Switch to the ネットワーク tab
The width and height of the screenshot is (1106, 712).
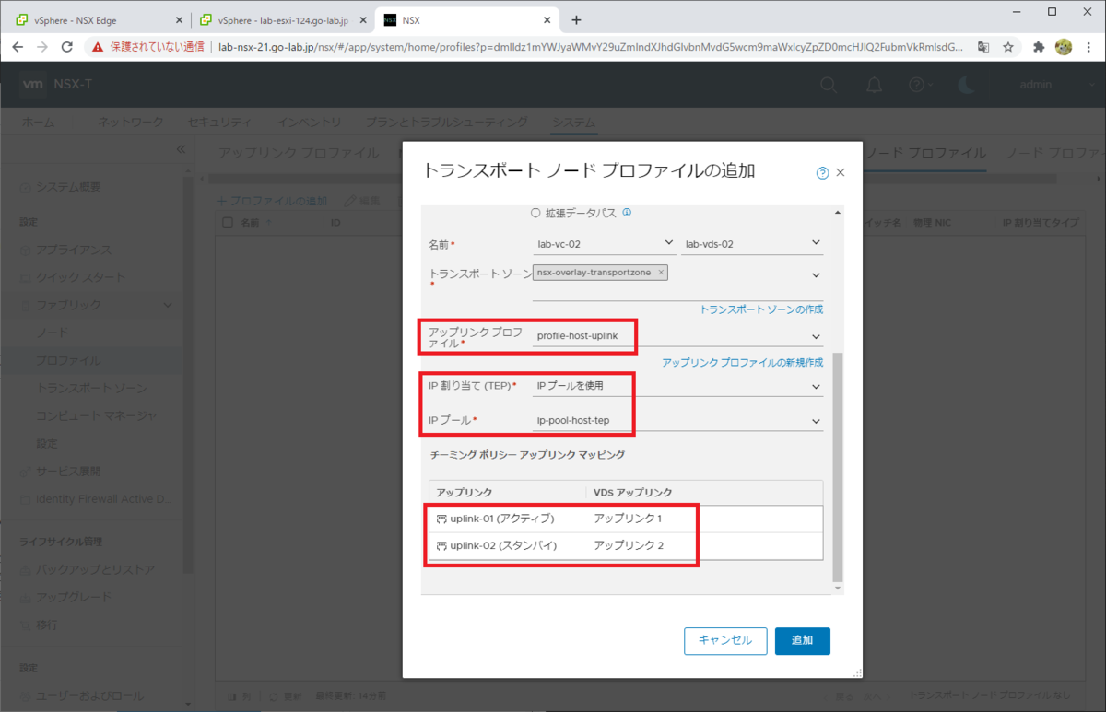click(130, 123)
